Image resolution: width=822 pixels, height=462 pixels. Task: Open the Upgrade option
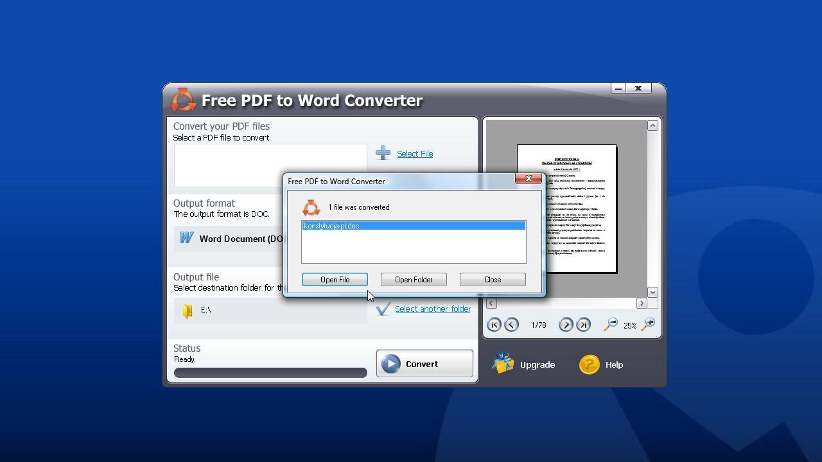(x=538, y=364)
